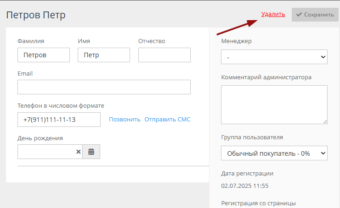Image resolution: width=340 pixels, height=208 pixels.
Task: Click the empty Отчество input field
Action: [x=164, y=55]
